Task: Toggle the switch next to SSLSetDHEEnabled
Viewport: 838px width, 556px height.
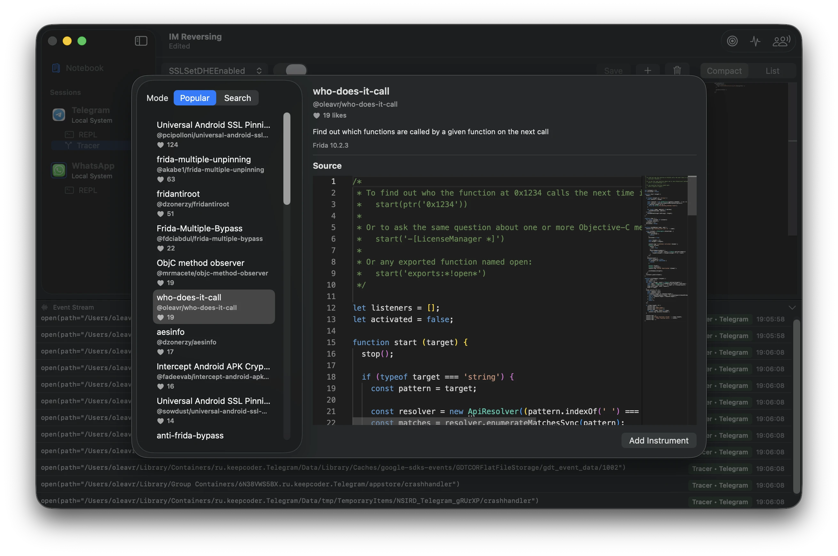Action: click(290, 70)
